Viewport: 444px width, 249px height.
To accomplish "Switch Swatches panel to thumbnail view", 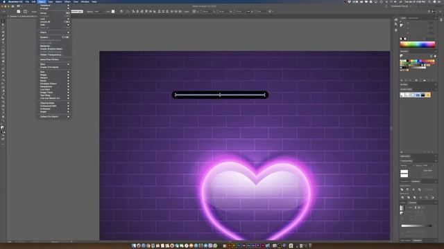I will click(435, 56).
